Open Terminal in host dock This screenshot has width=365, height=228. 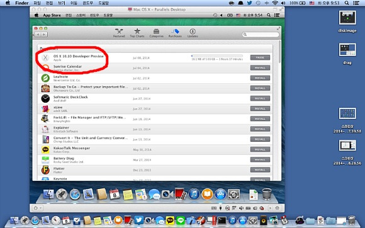pyautogui.click(x=222, y=220)
